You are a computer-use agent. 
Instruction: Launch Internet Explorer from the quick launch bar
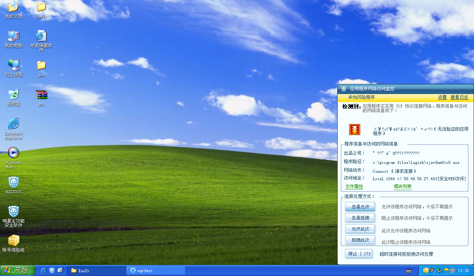[43, 270]
